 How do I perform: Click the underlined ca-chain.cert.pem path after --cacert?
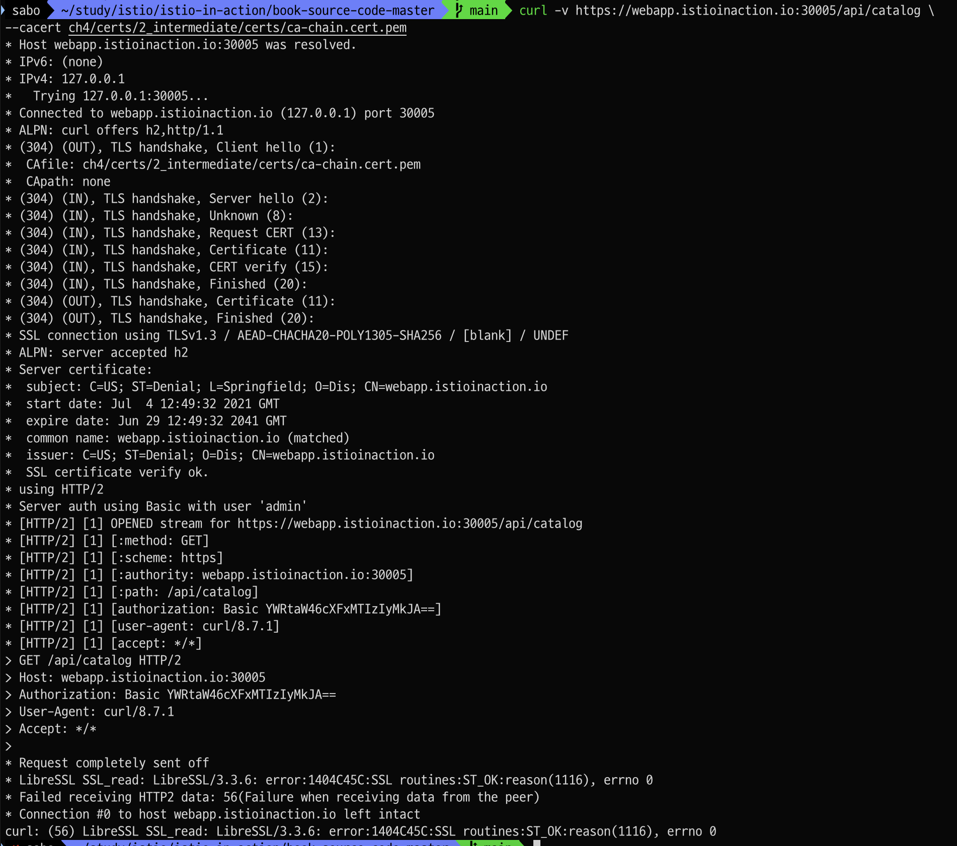point(237,28)
